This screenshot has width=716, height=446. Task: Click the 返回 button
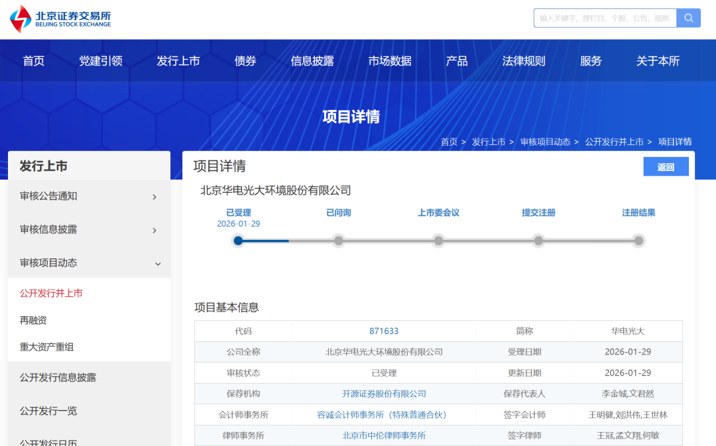(x=666, y=167)
